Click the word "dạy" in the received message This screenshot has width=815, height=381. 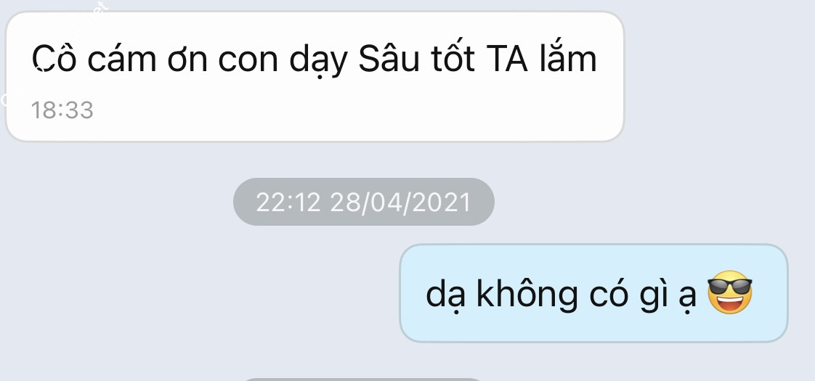tap(319, 61)
